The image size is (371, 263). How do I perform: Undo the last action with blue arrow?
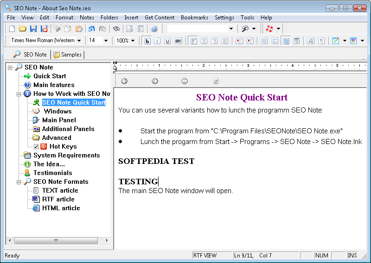[x=91, y=29]
